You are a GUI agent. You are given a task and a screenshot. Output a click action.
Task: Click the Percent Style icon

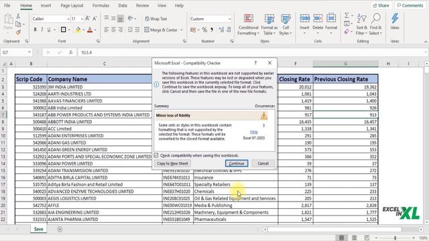click(x=204, y=29)
